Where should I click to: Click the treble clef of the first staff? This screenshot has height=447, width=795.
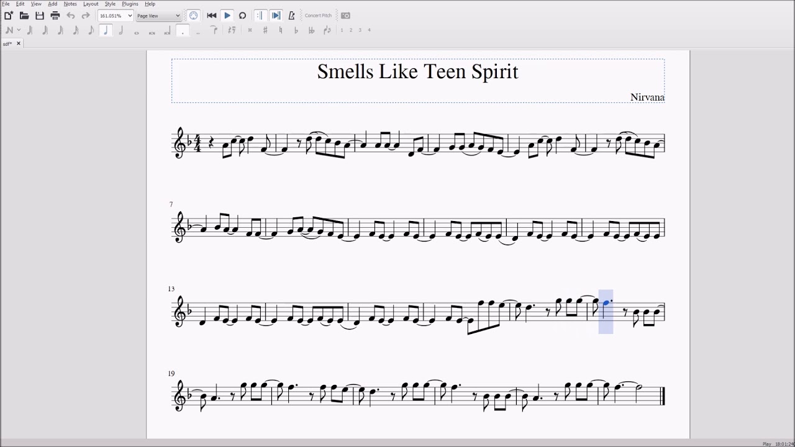tap(180, 143)
